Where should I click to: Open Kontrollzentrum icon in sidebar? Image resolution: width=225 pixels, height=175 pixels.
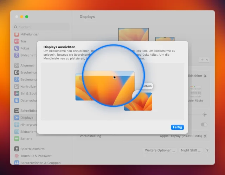click(x=17, y=86)
